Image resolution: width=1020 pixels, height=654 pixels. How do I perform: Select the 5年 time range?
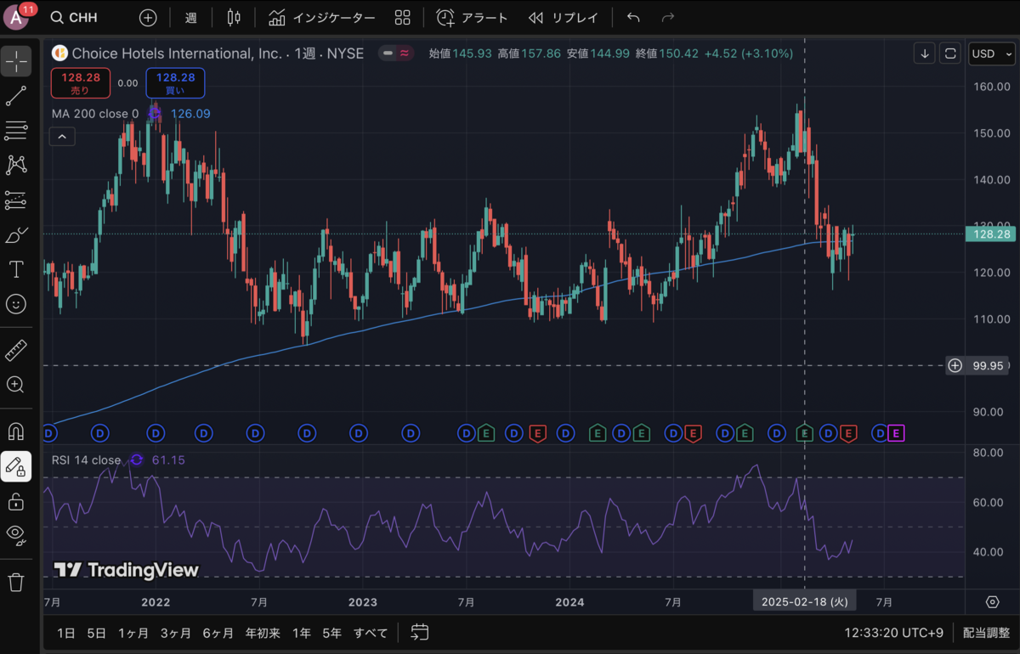click(x=331, y=633)
